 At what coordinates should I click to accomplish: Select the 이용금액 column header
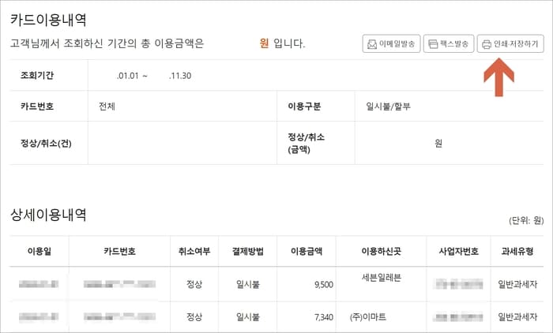(x=307, y=251)
